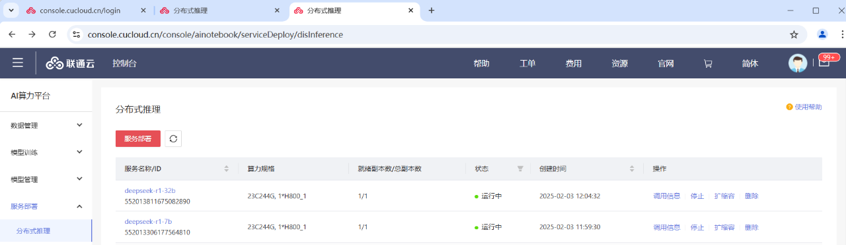Click the browser forward arrow
The image size is (846, 245).
32,34
